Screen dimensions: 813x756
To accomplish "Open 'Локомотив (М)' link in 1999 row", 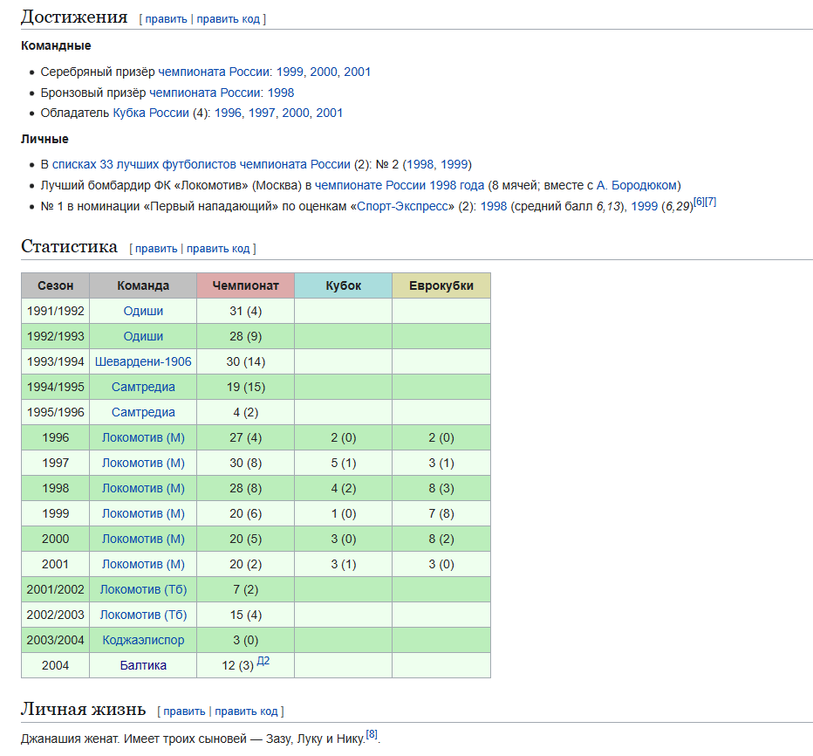I will (143, 513).
